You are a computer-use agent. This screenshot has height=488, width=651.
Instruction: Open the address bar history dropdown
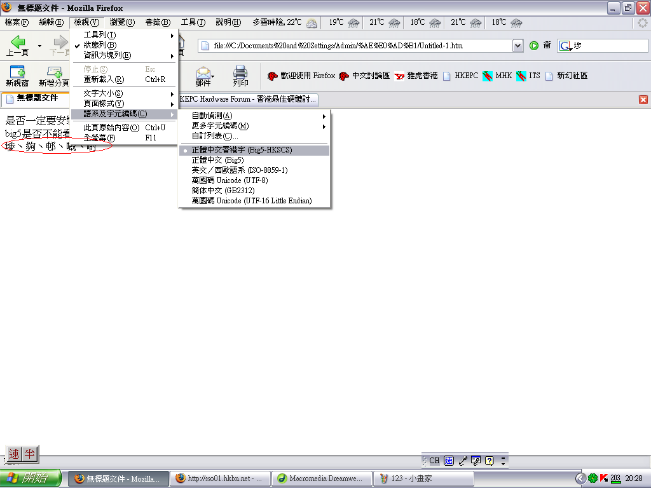tap(517, 46)
